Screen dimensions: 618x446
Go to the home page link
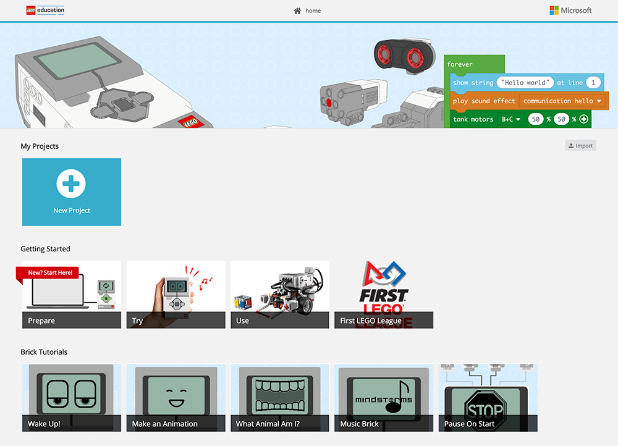(307, 11)
